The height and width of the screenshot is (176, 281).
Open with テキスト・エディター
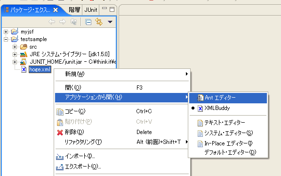(228, 123)
